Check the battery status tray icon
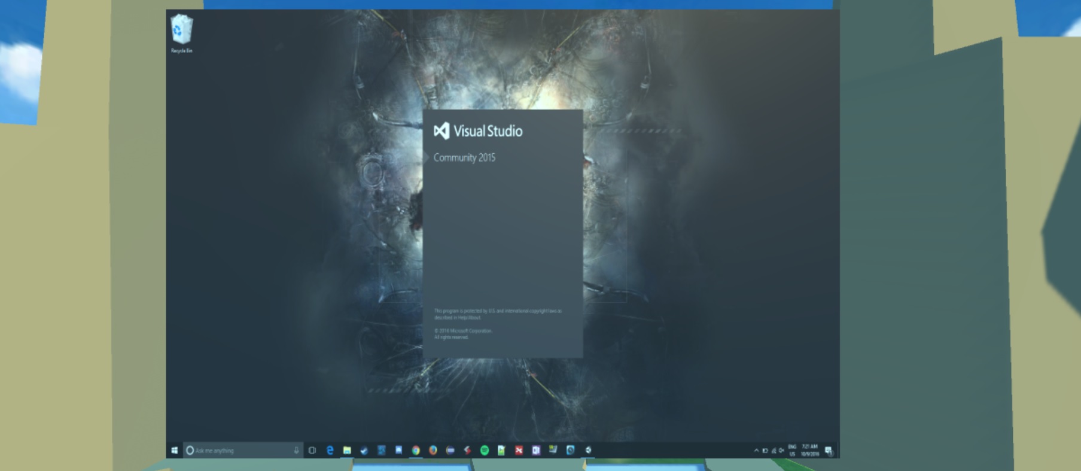The height and width of the screenshot is (471, 1081). pyautogui.click(x=765, y=451)
